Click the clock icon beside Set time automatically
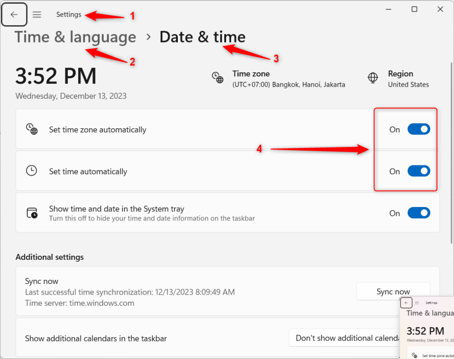 click(32, 170)
